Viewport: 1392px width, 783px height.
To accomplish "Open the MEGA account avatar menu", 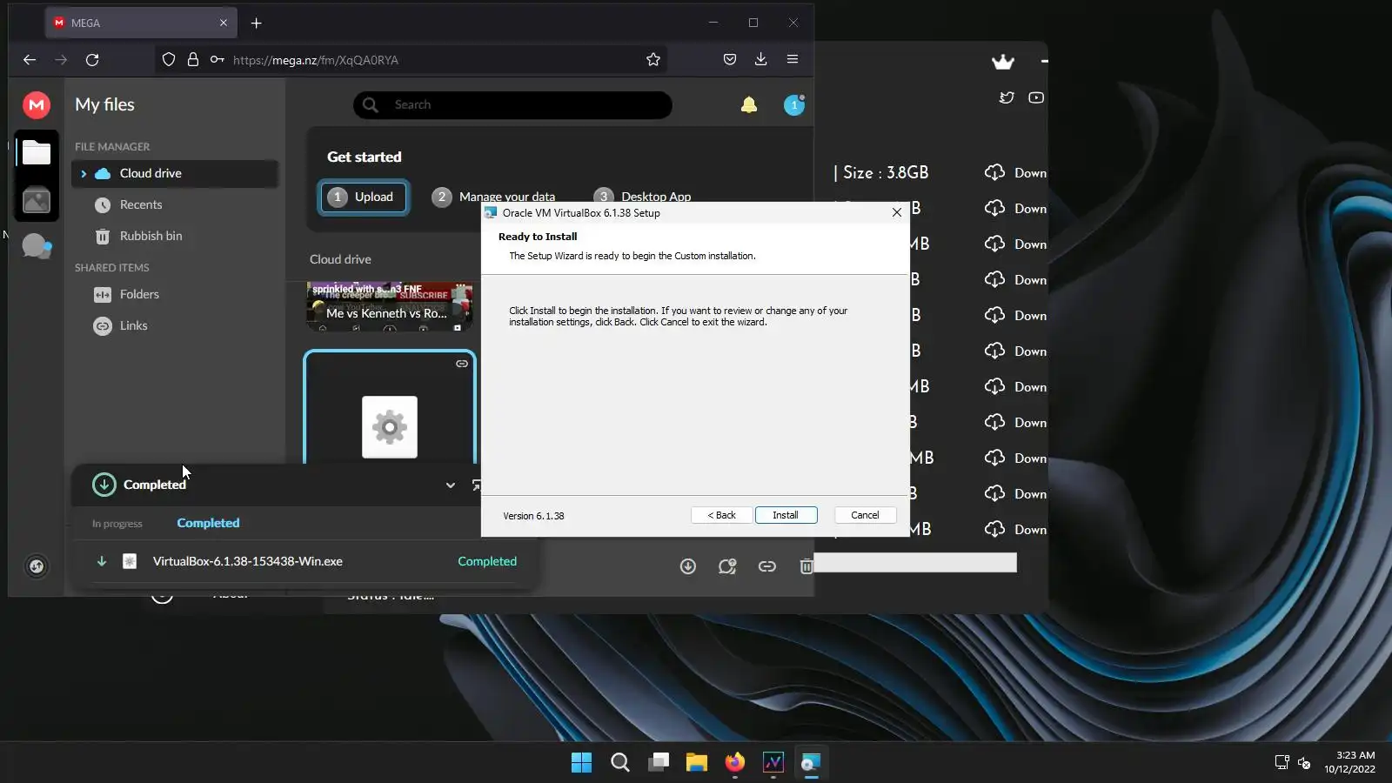I will point(793,105).
